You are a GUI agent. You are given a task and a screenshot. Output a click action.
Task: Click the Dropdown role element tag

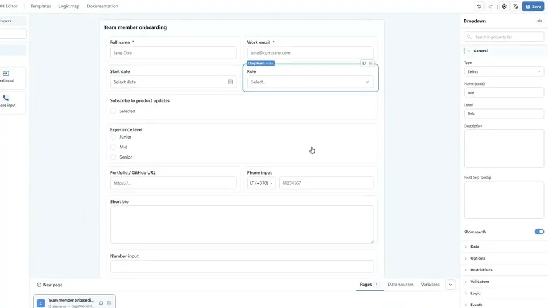tap(260, 63)
